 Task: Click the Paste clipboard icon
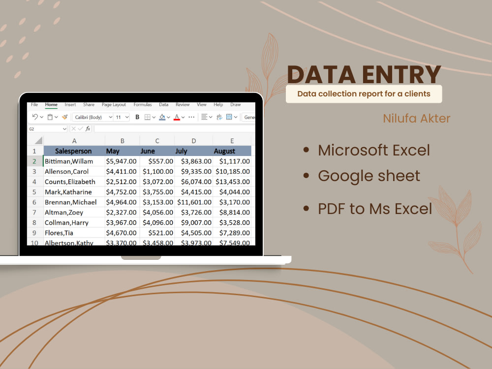tap(50, 117)
